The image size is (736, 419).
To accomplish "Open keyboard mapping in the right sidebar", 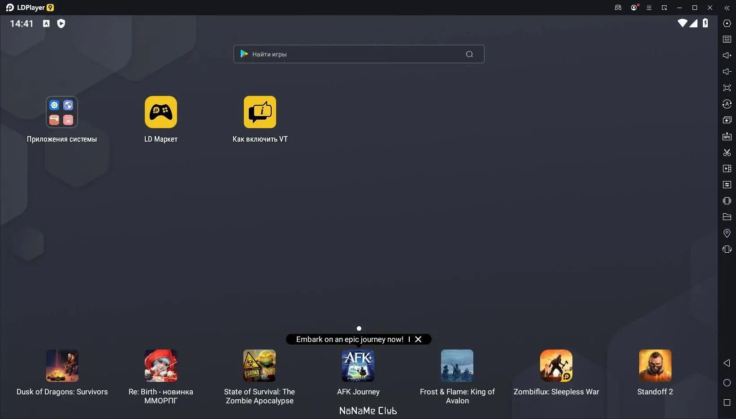I will (x=727, y=39).
